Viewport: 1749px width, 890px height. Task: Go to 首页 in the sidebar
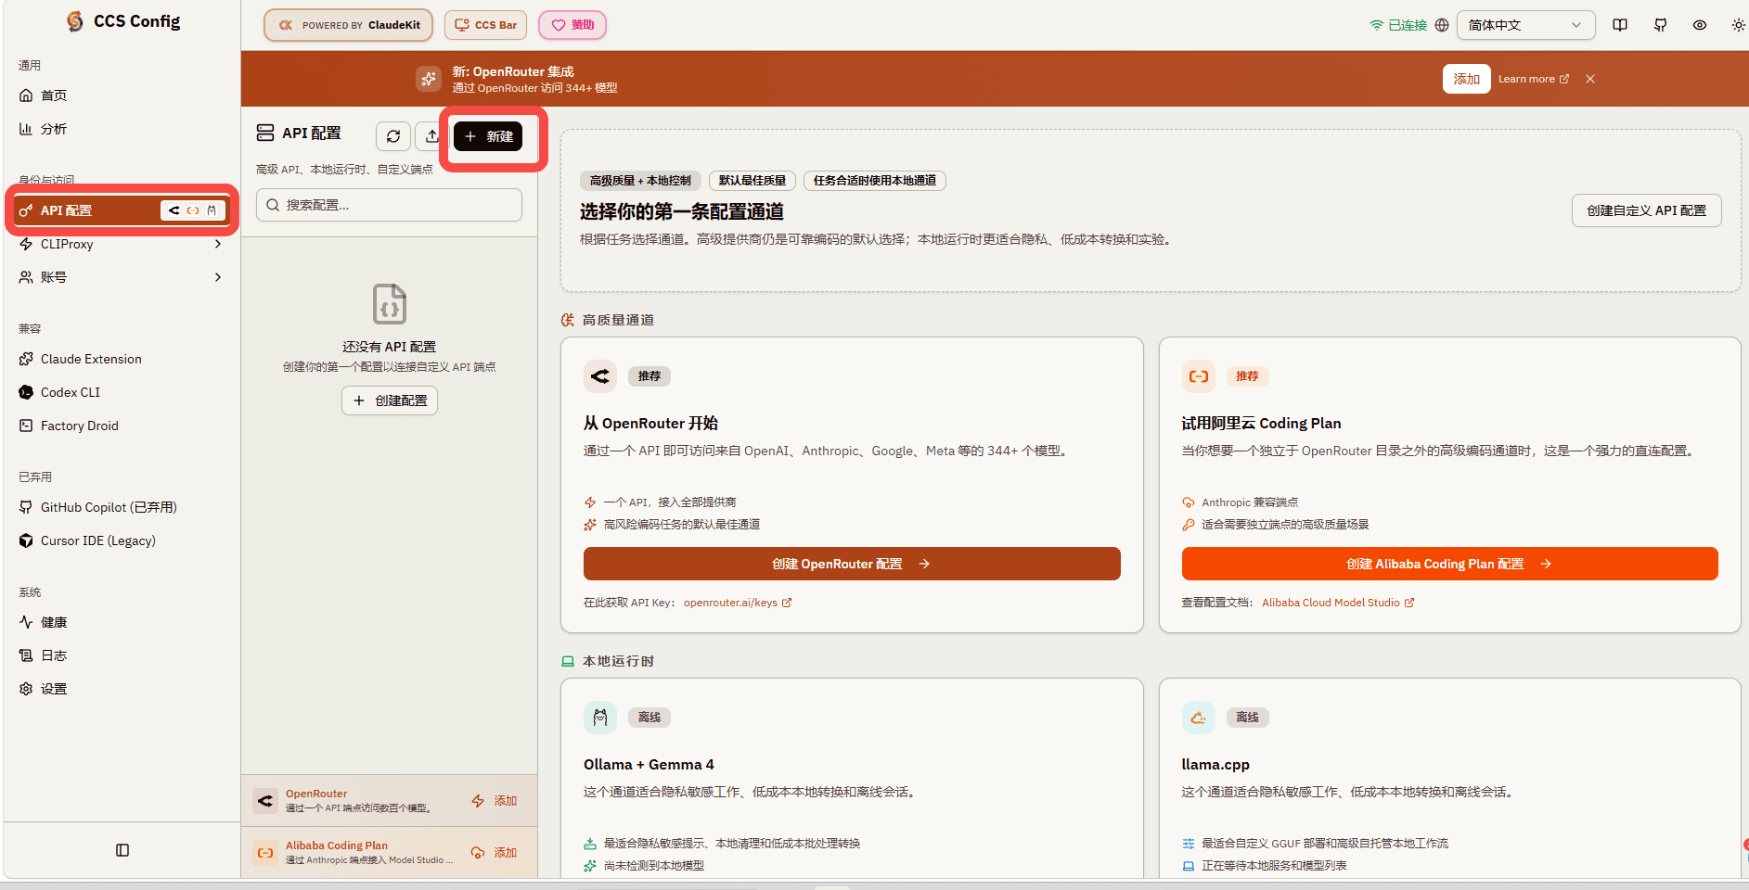click(x=121, y=95)
